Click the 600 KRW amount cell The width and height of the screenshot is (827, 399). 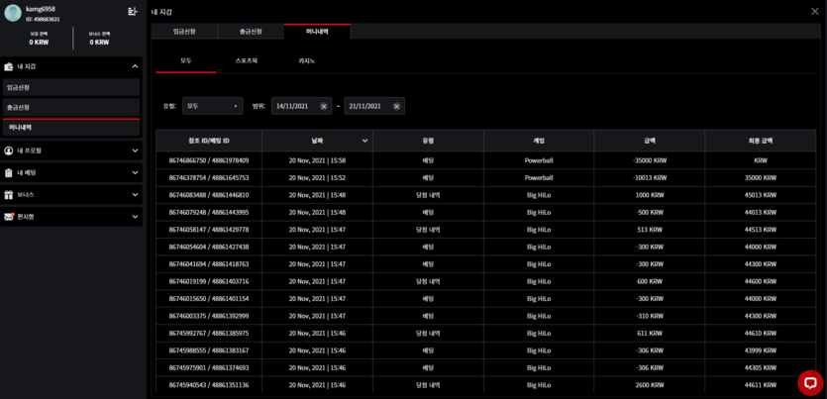(x=650, y=281)
